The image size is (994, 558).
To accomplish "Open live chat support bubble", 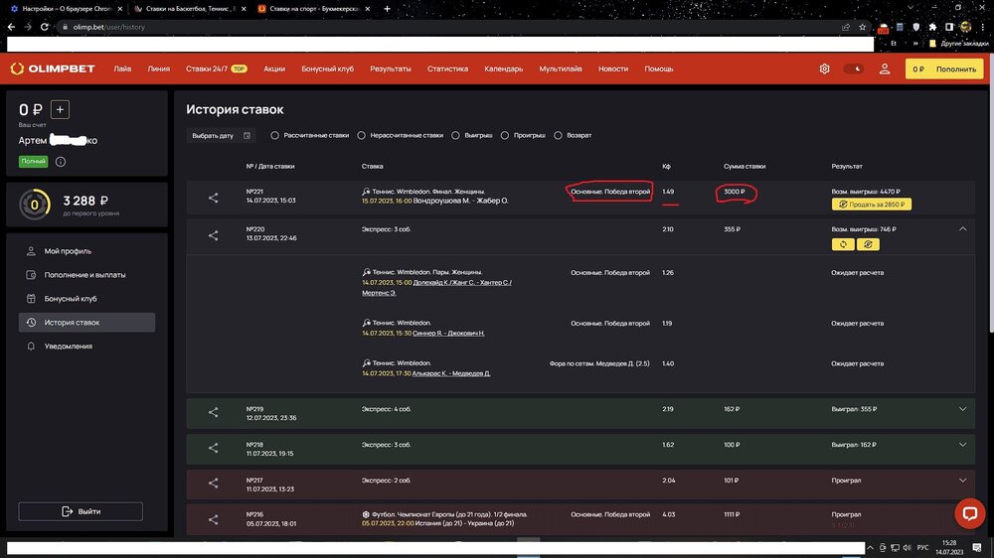I will [969, 512].
